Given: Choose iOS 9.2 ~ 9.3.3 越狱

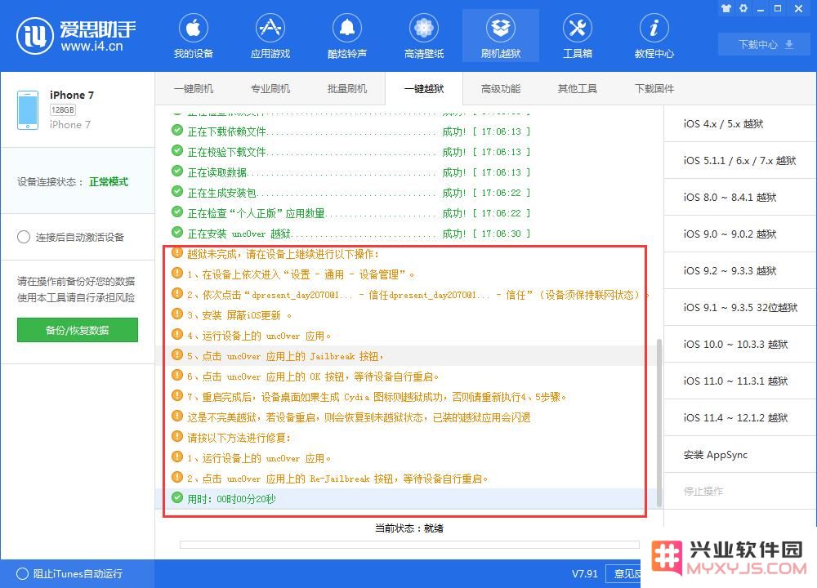Looking at the screenshot, I should (x=740, y=270).
